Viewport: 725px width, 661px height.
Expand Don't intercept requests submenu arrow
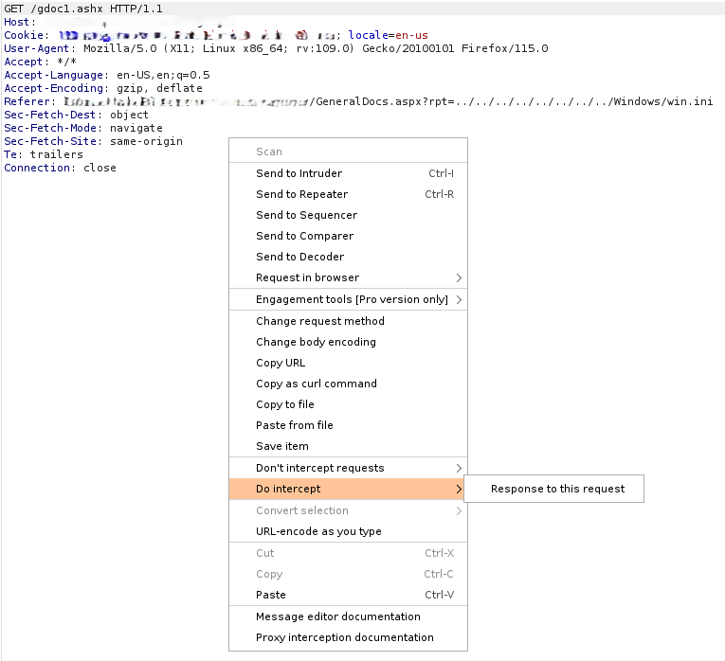coord(459,468)
